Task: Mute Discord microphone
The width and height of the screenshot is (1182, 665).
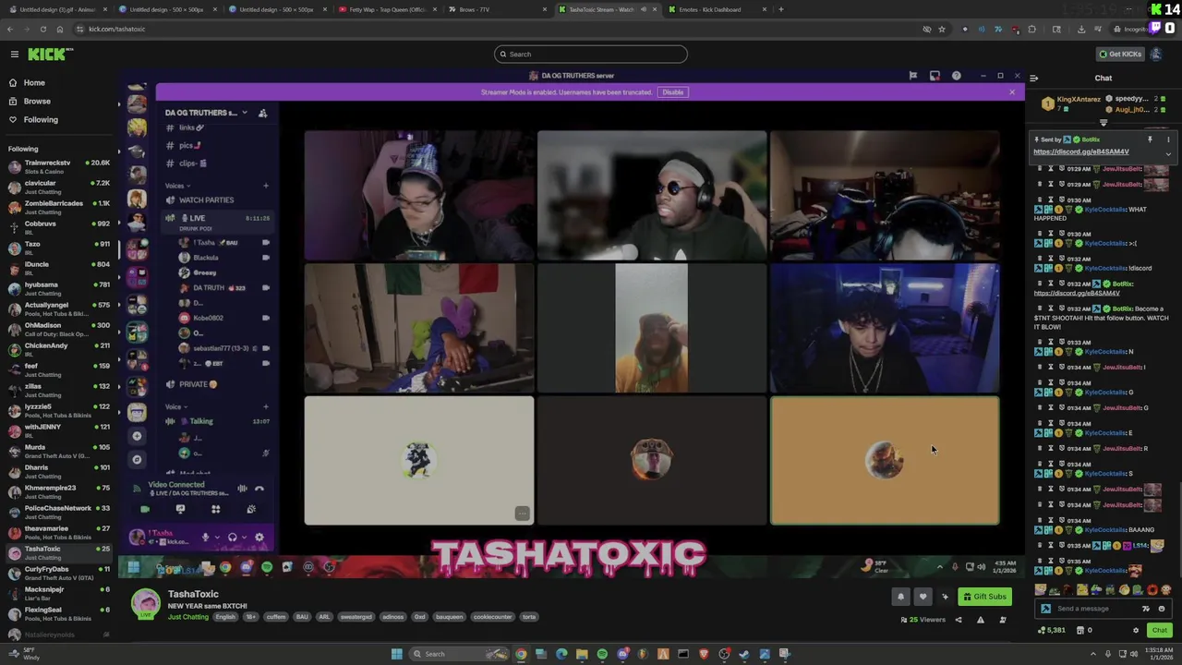Action: 205,537
